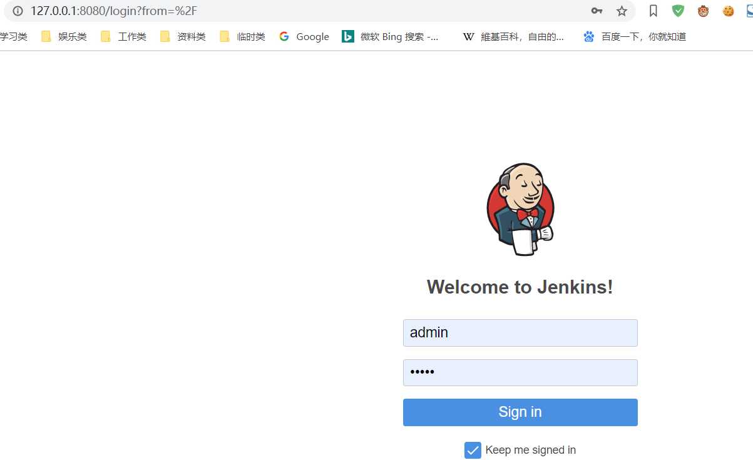
Task: Focus the username field containing admin
Action: click(x=520, y=333)
